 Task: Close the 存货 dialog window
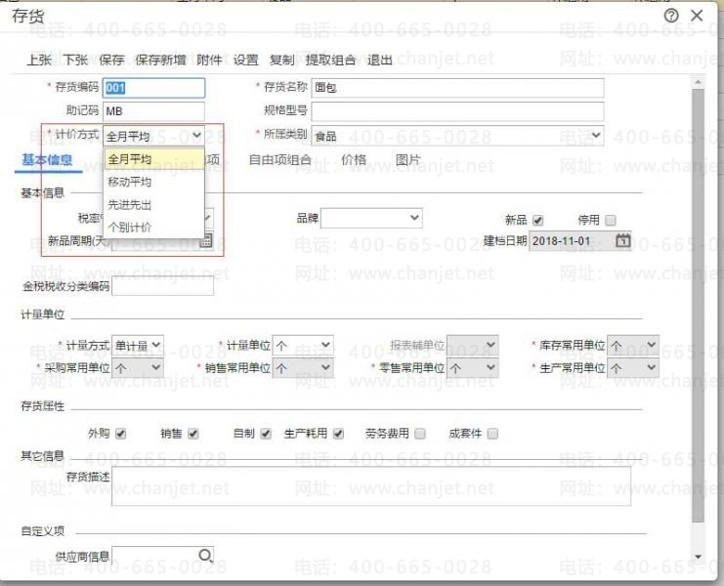[x=697, y=16]
